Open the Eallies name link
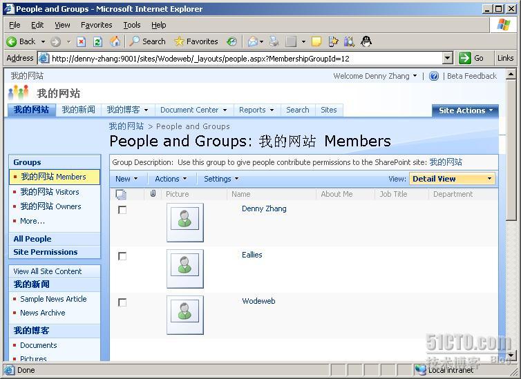 coord(252,255)
